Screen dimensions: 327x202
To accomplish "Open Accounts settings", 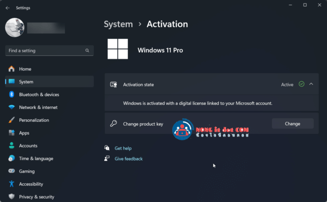I will click(50, 146).
